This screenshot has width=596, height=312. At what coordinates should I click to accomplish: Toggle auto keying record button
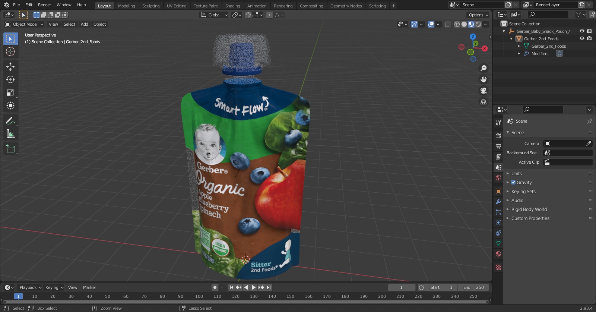click(215, 287)
